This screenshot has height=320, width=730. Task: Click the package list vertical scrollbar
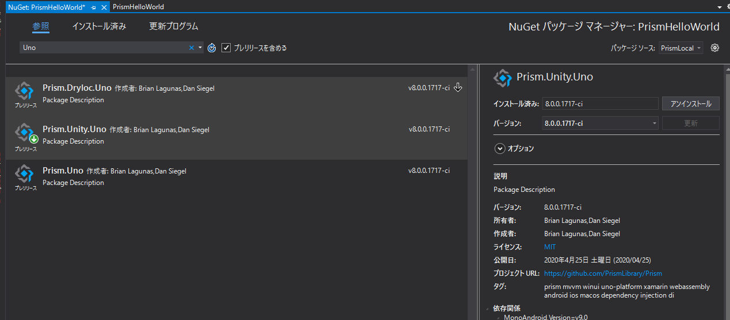pyautogui.click(x=473, y=192)
